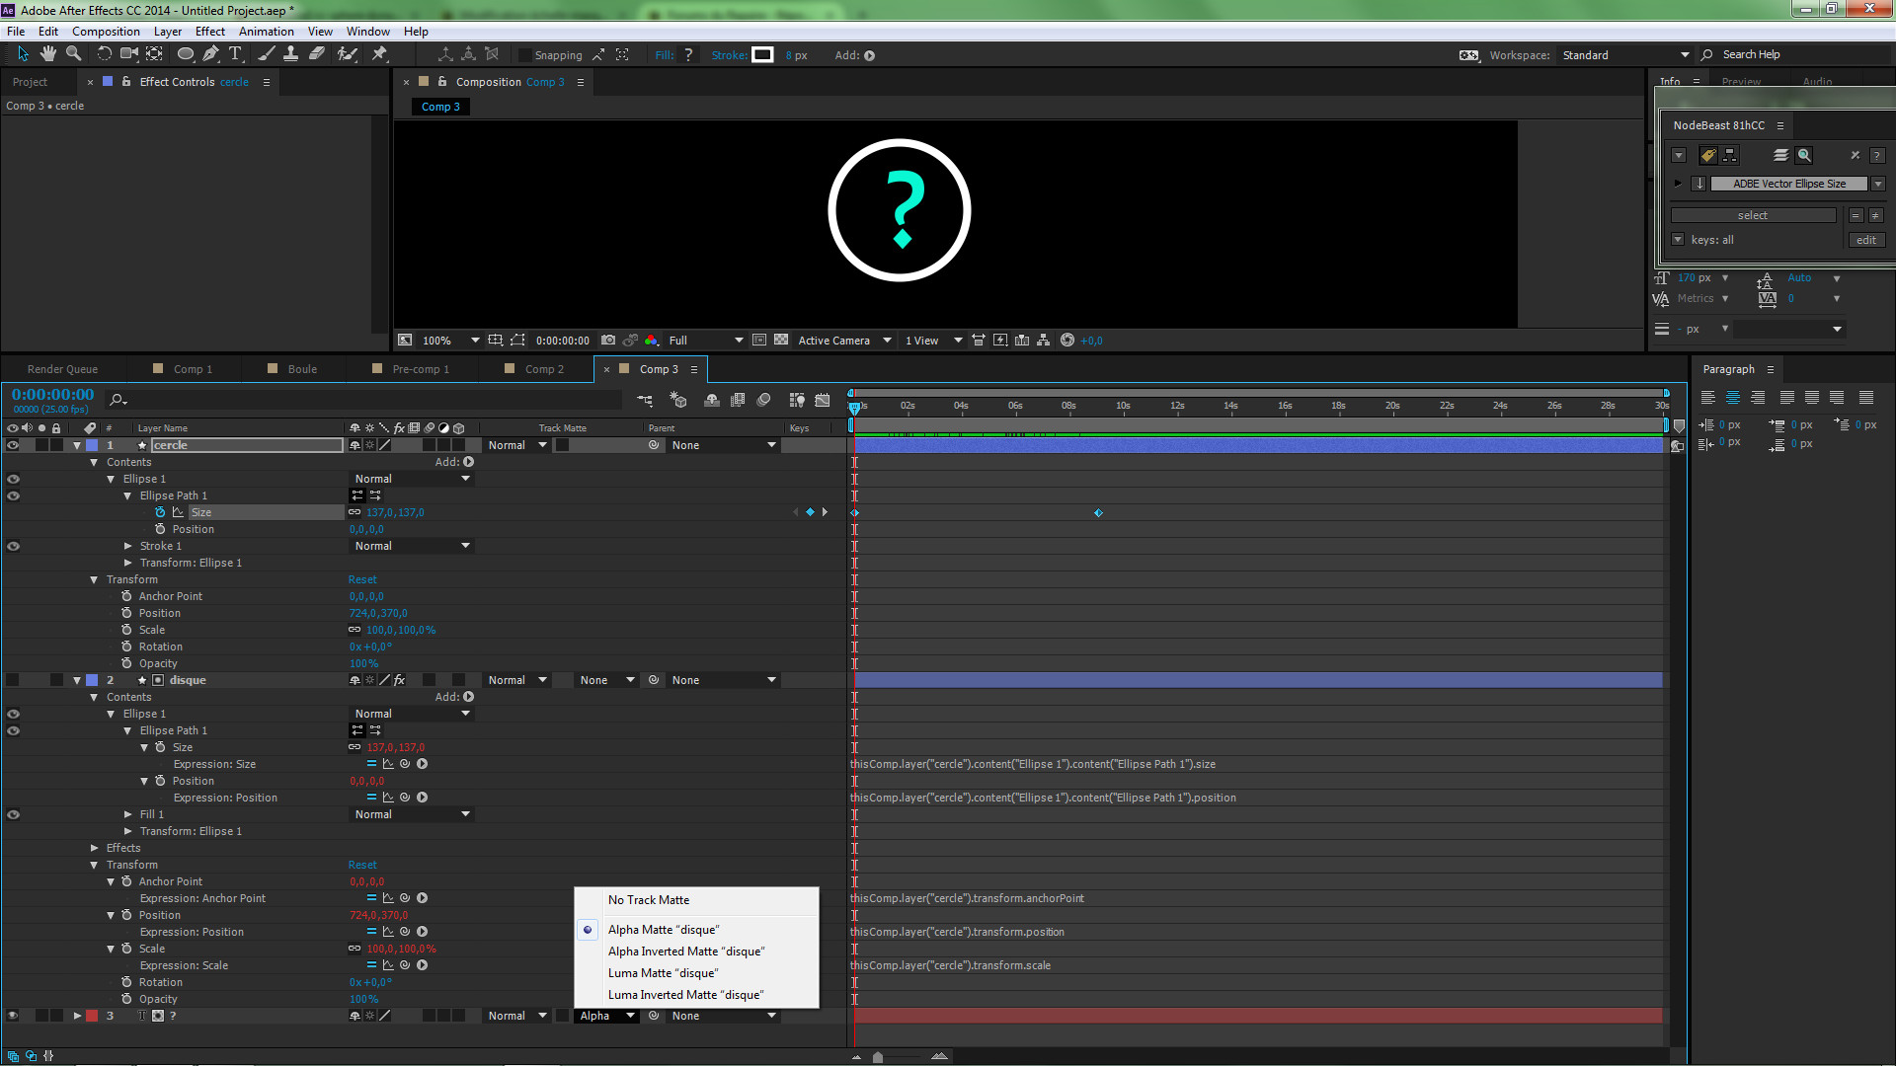Viewport: 1896px width, 1066px height.
Task: Open the Workspace Standard dropdown
Action: pyautogui.click(x=1624, y=55)
